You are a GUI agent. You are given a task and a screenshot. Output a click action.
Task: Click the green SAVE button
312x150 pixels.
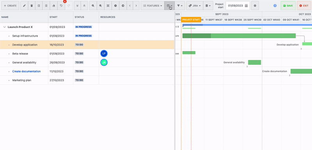(288, 6)
